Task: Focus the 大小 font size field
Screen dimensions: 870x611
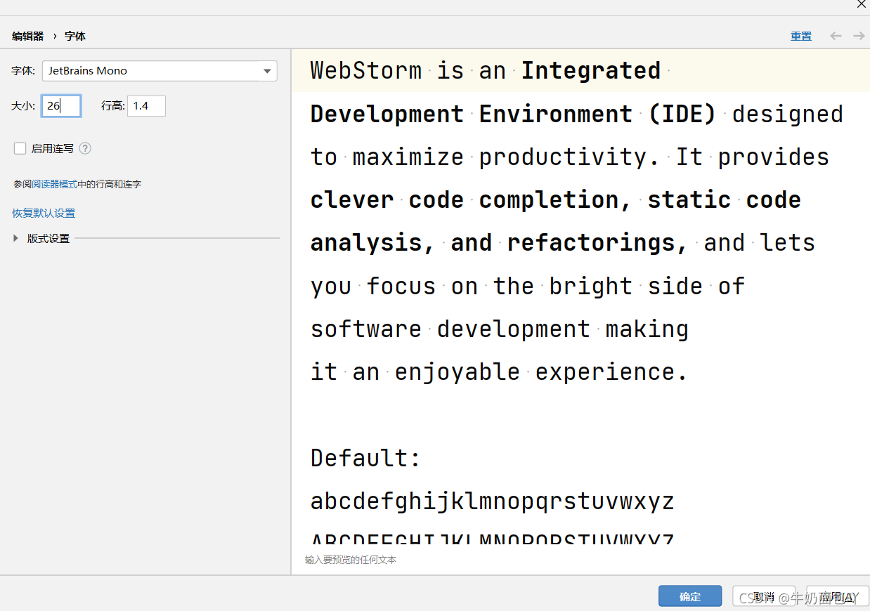Action: [x=61, y=106]
